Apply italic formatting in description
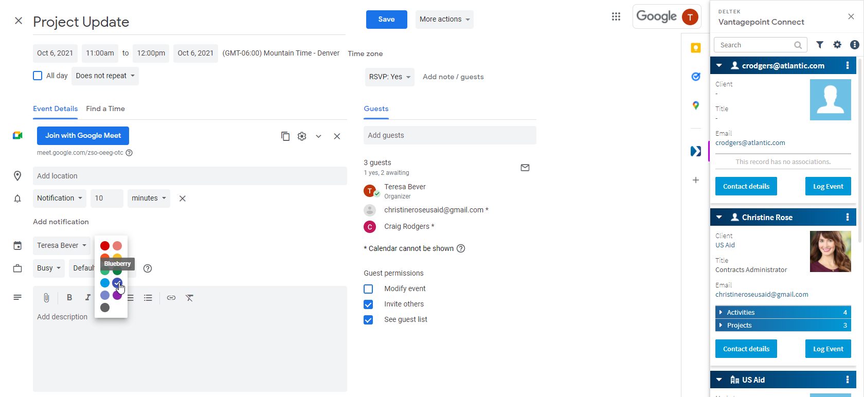Viewport: 864px width, 397px height. (87, 298)
